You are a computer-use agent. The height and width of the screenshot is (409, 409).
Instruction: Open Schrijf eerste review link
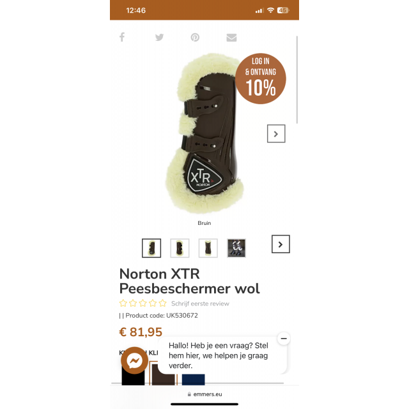tap(200, 304)
